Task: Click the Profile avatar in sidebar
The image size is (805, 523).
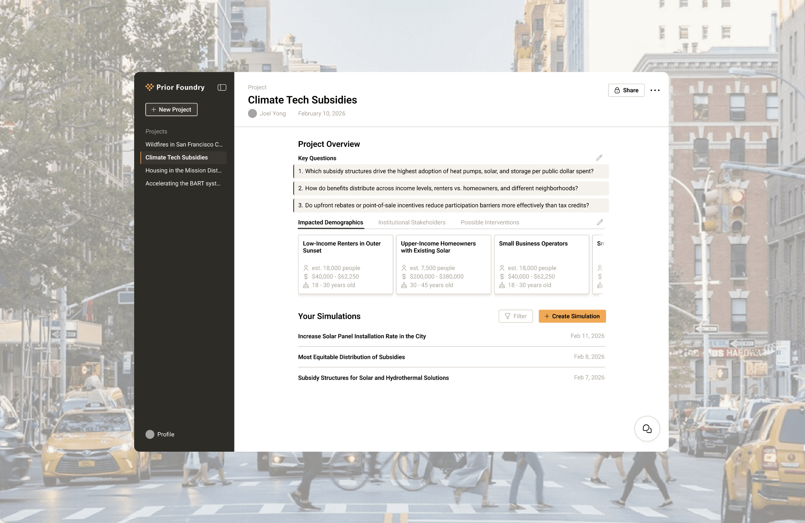Action: point(150,434)
